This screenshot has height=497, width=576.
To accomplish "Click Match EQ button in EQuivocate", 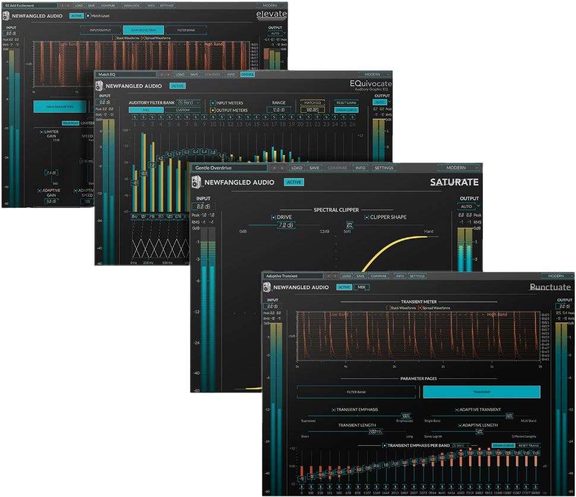I will point(312,103).
